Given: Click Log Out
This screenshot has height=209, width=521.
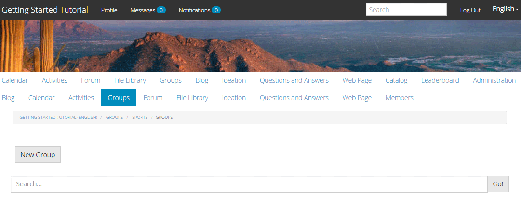Looking at the screenshot, I should pyautogui.click(x=470, y=10).
